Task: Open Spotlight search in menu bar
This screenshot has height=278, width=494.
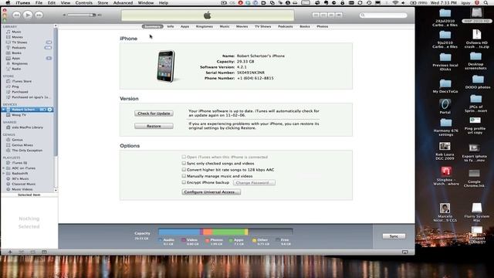Action: tap(486, 3)
